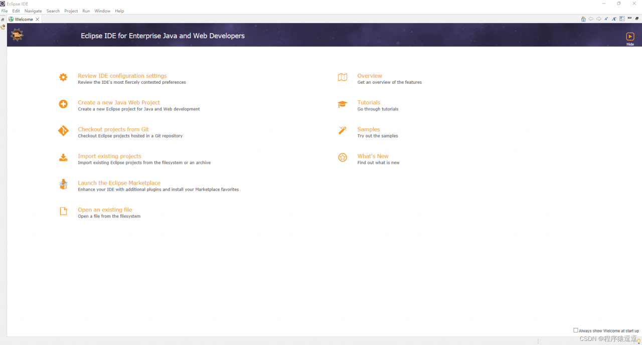Image resolution: width=642 pixels, height=345 pixels.
Task: Open the What's New link
Action: pyautogui.click(x=373, y=156)
